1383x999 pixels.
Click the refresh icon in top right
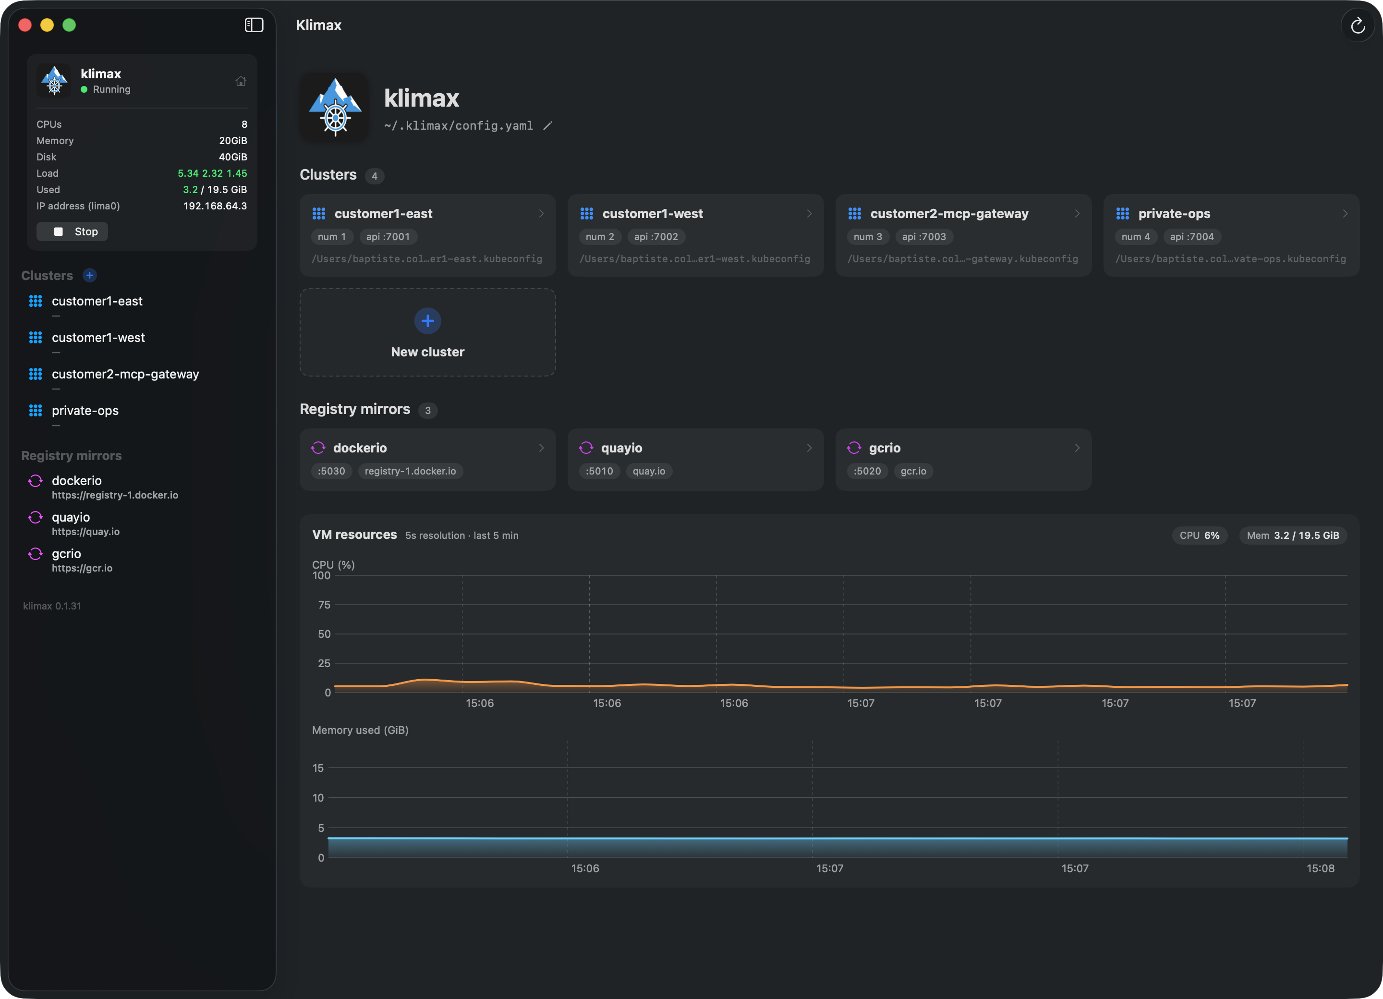coord(1358,25)
